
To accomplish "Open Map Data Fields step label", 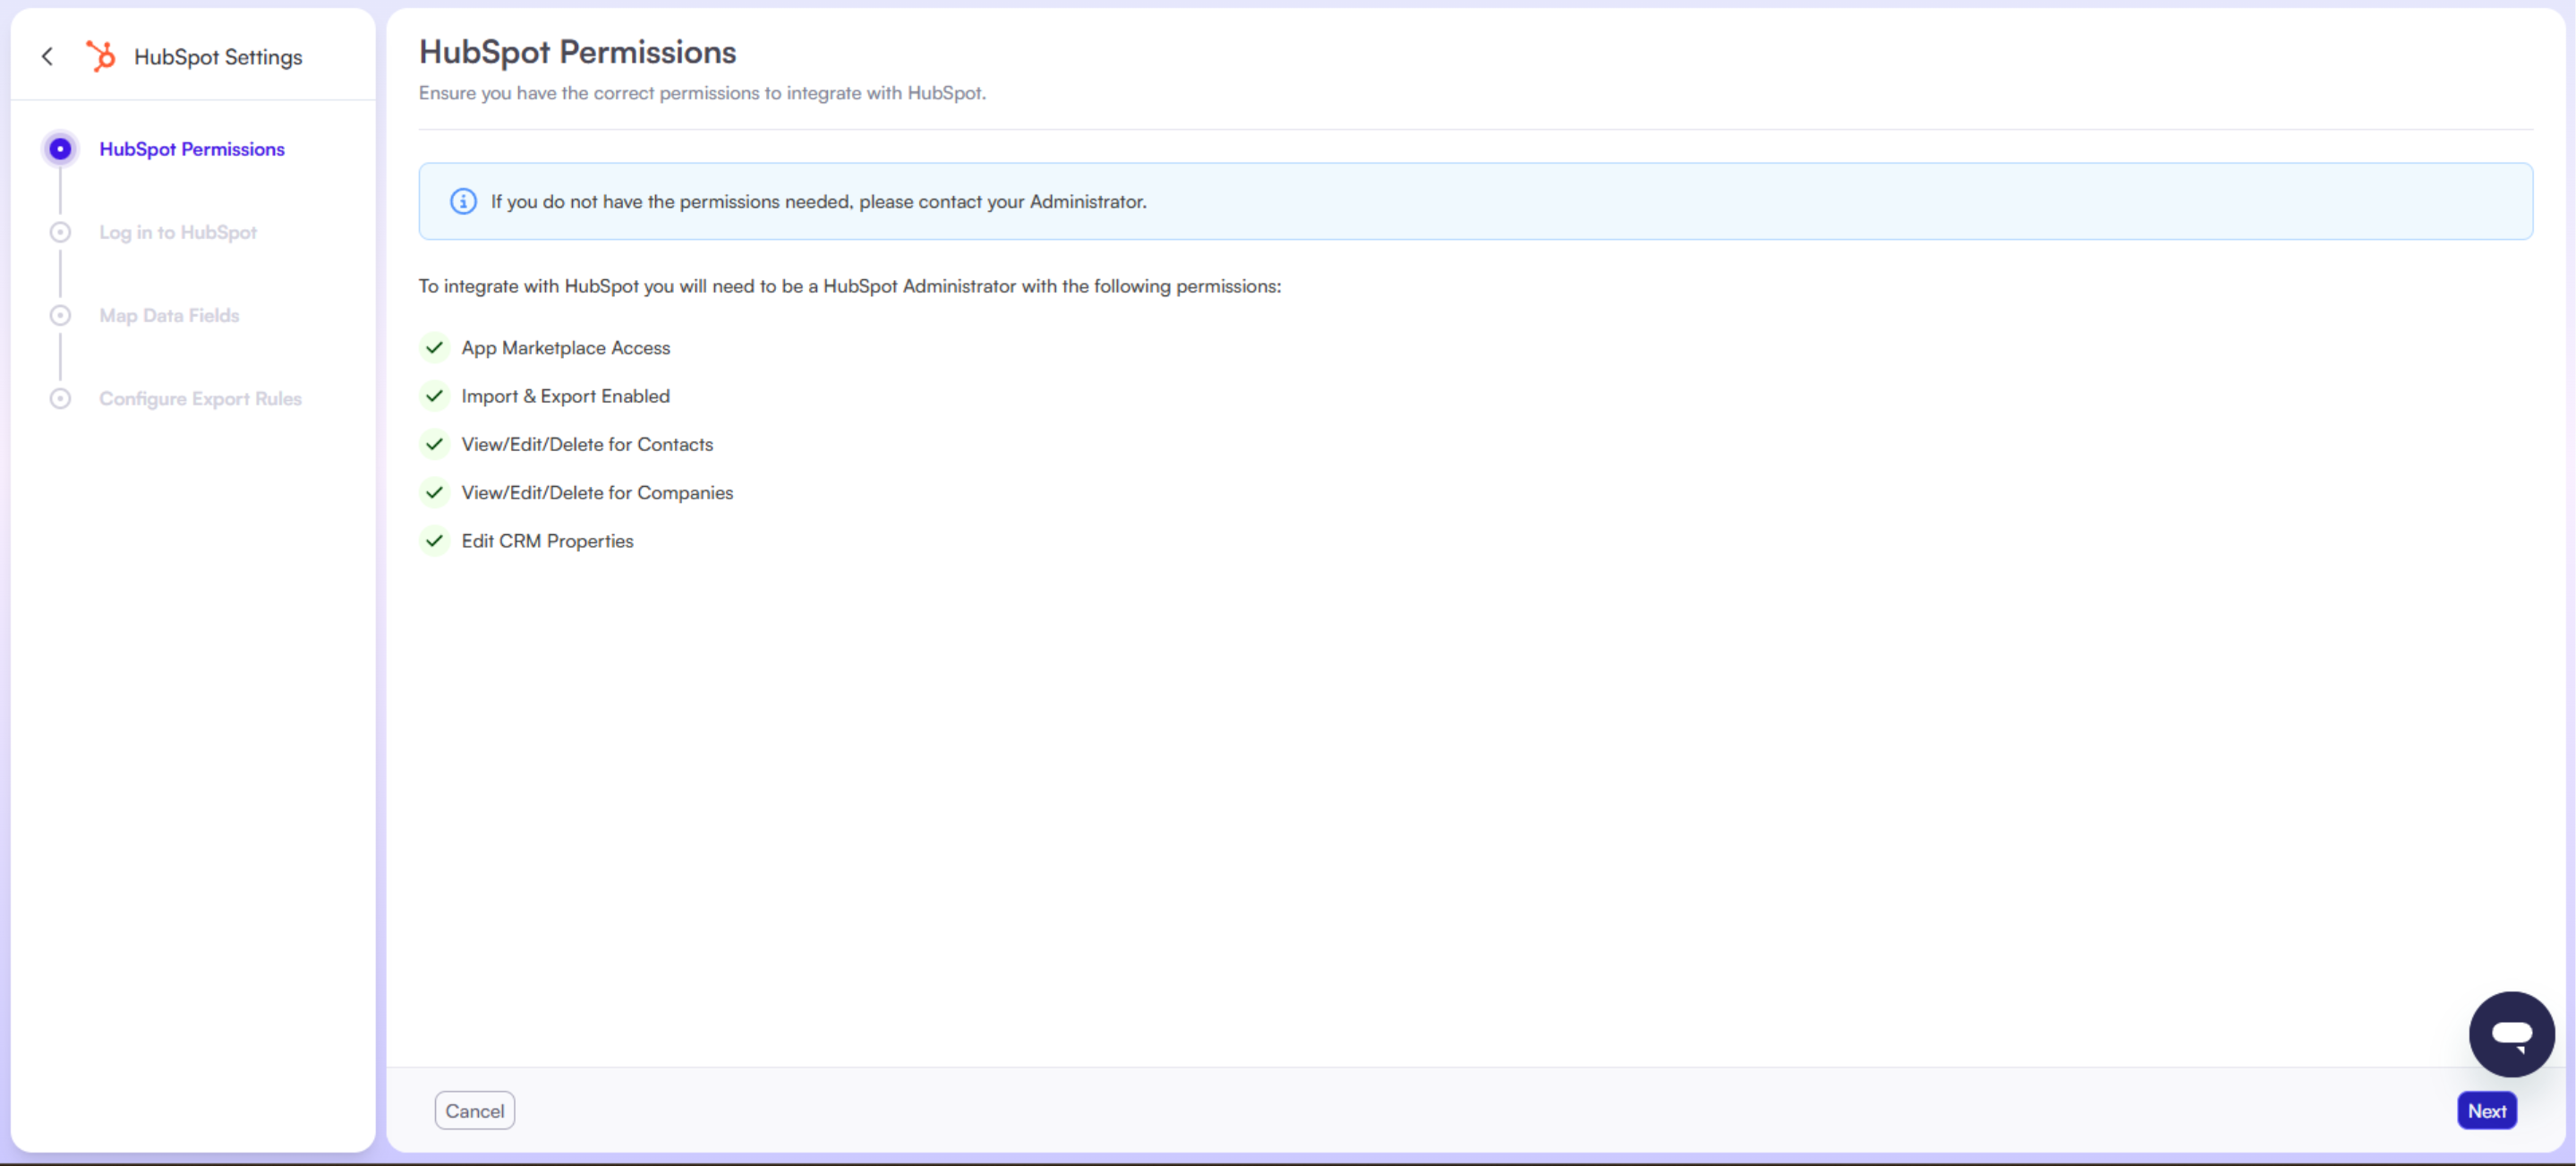I will tap(169, 316).
